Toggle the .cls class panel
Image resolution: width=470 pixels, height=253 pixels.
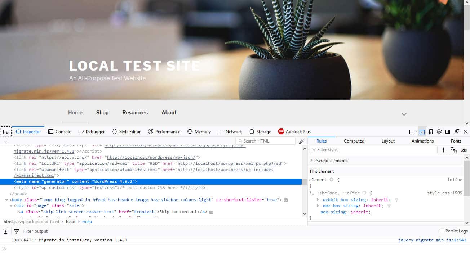pyautogui.click(x=464, y=150)
